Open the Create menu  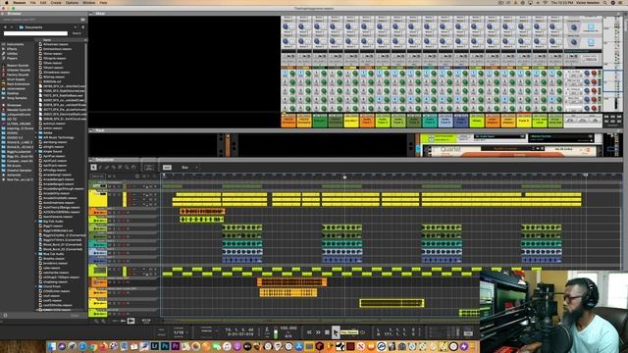(x=56, y=2)
